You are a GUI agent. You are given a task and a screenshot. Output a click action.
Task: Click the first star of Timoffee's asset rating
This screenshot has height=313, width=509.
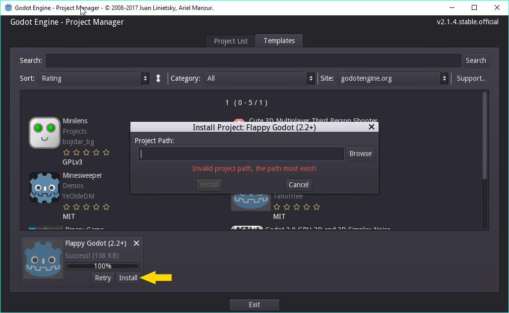click(277, 207)
